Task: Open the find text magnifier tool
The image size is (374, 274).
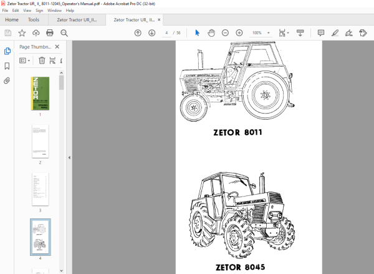Action: tap(64, 33)
